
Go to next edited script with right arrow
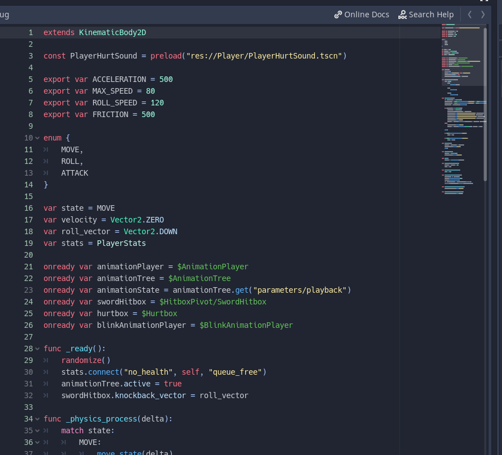click(482, 14)
